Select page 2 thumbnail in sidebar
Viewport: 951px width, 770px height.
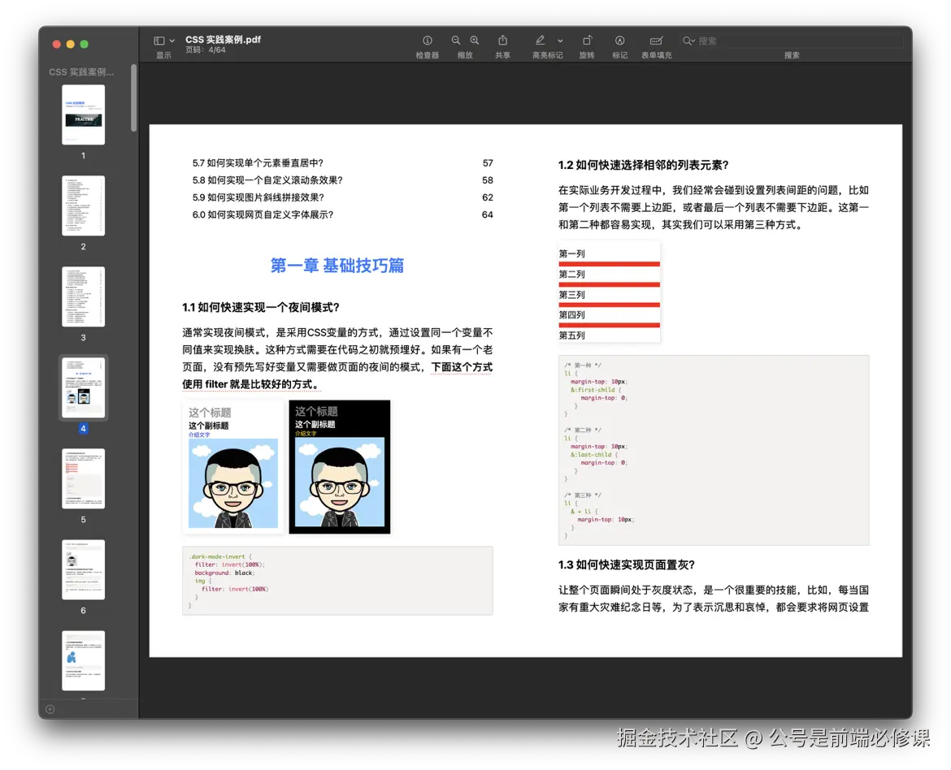click(83, 205)
